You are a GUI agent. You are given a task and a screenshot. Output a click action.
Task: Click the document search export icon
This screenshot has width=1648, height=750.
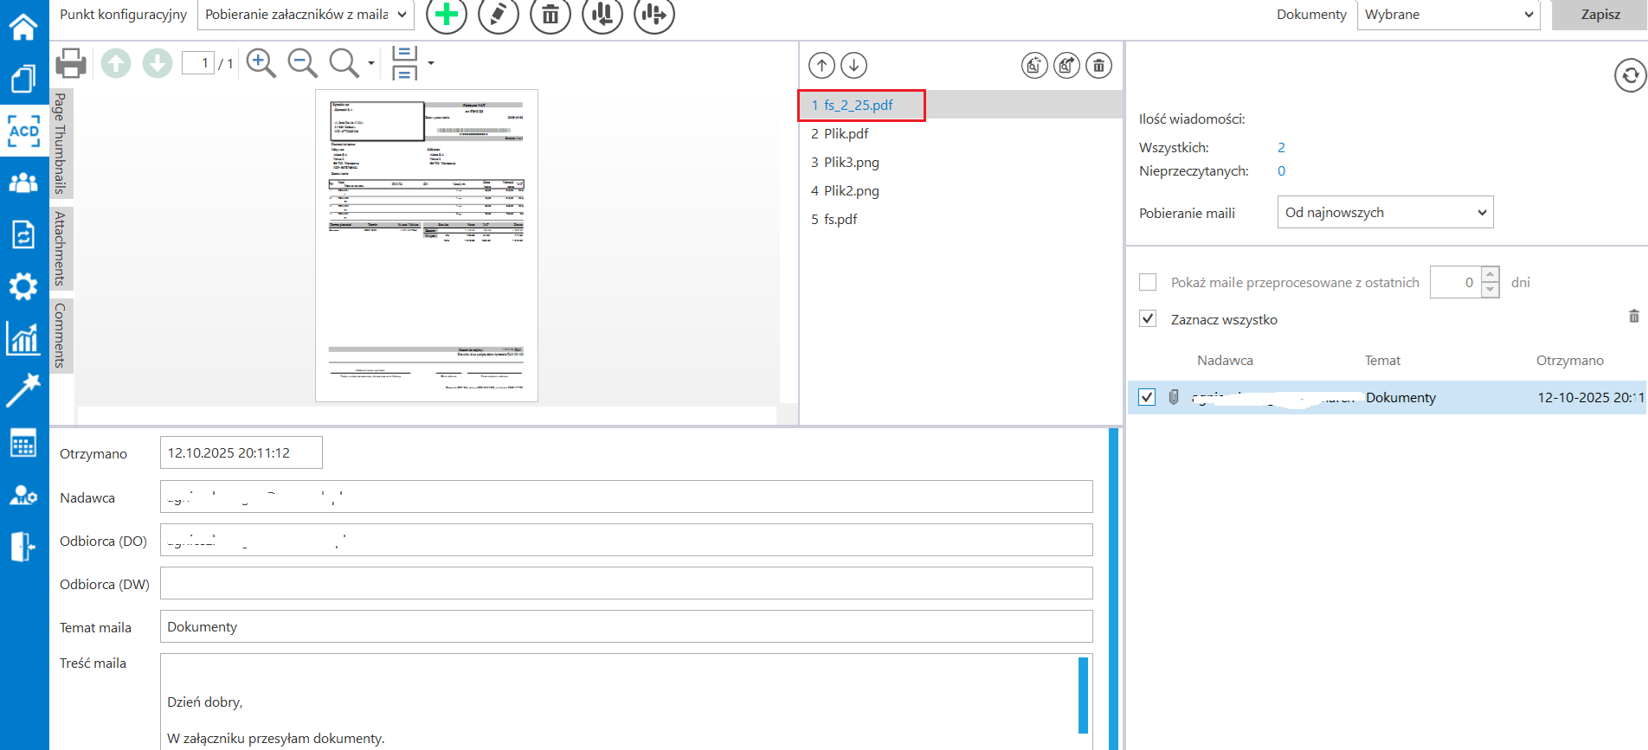point(1066,66)
